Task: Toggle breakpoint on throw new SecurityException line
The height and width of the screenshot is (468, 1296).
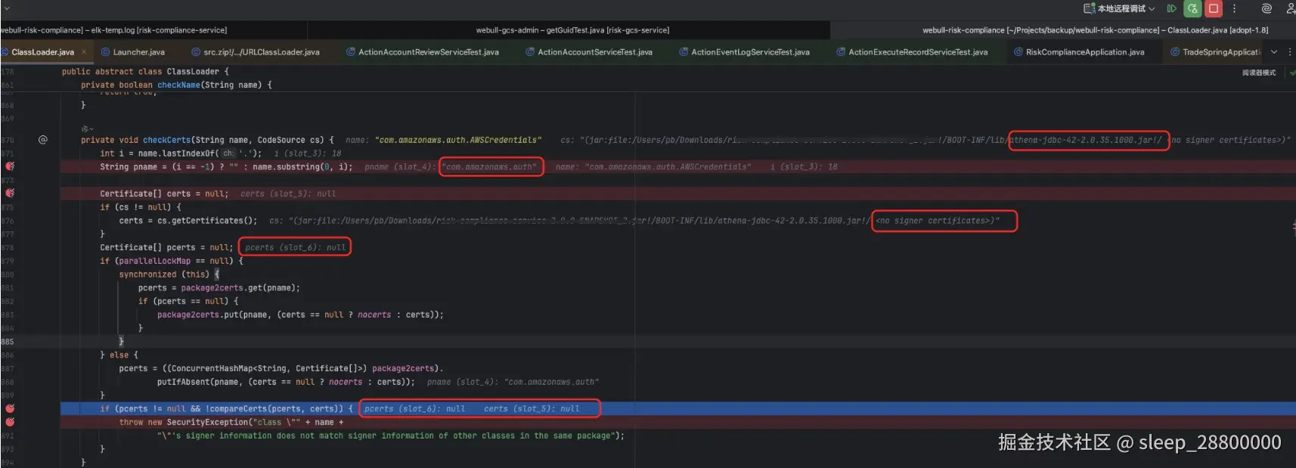Action: click(10, 422)
